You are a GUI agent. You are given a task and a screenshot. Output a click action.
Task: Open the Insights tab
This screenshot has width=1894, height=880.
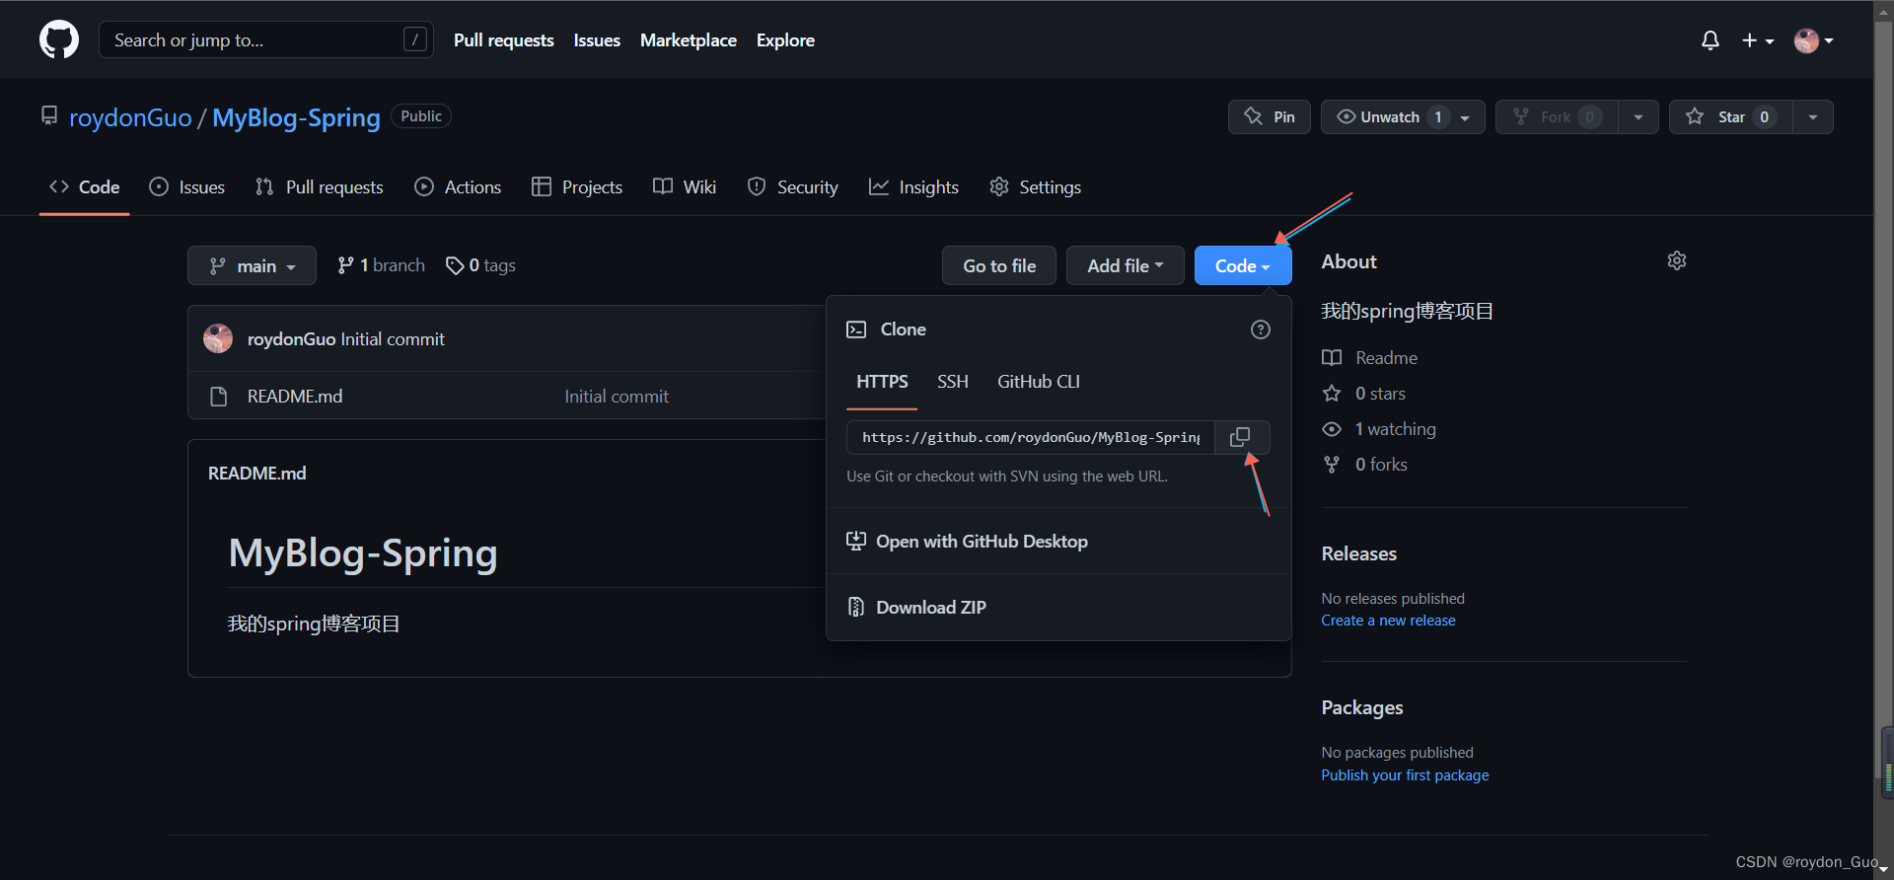913,186
